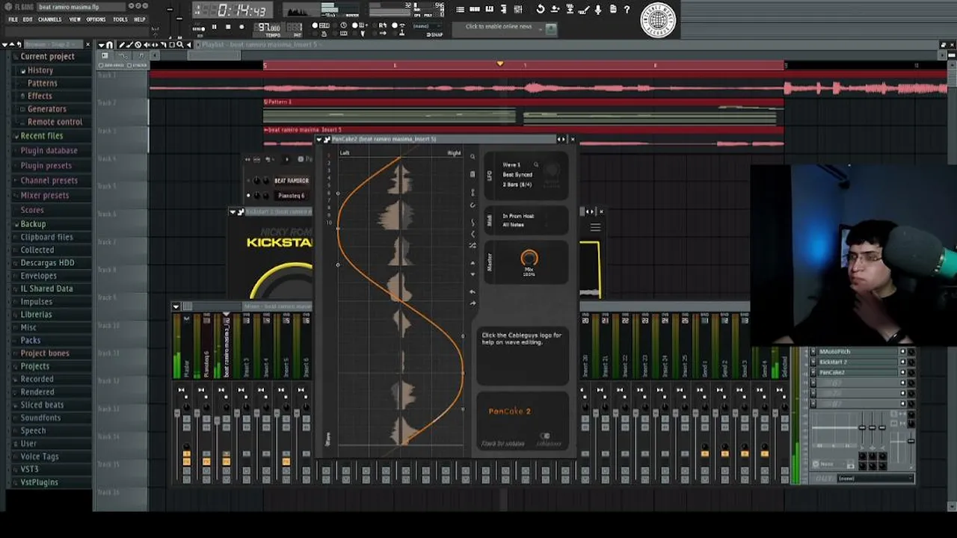Viewport: 957px width, 538px height.
Task: Click the trash delete icon in PanCake
Action: 473,174
